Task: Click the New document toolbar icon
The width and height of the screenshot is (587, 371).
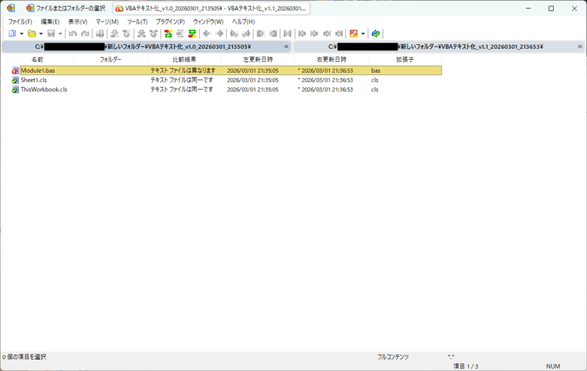Action: (x=12, y=34)
